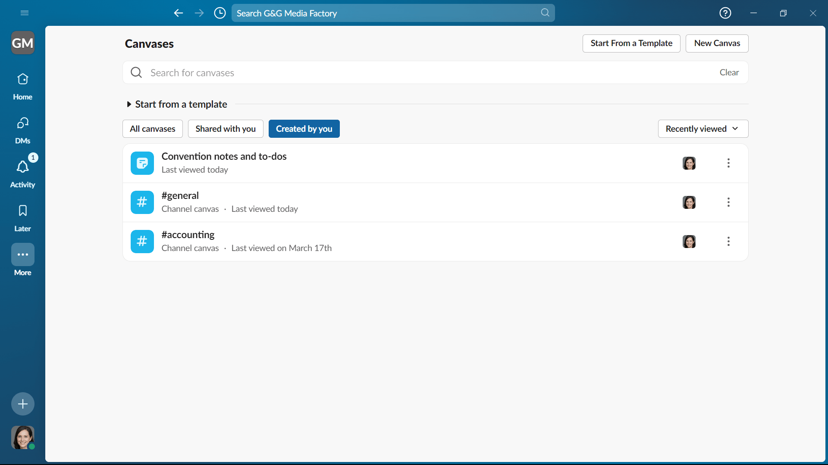Open DMs from the sidebar
This screenshot has height=465, width=828.
(x=22, y=128)
